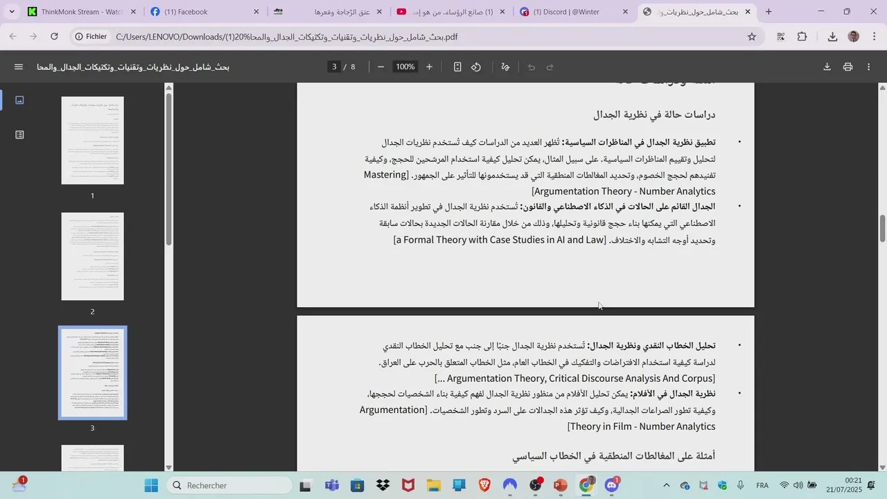Select page 1 thumbnail
This screenshot has width=887, height=499.
tap(92, 140)
